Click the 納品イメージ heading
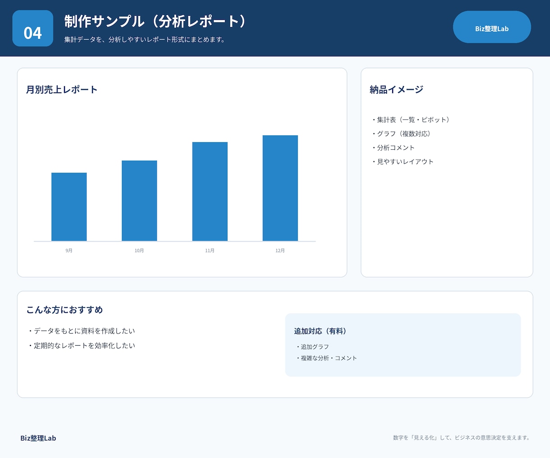Viewport: 550px width, 458px height. click(397, 90)
